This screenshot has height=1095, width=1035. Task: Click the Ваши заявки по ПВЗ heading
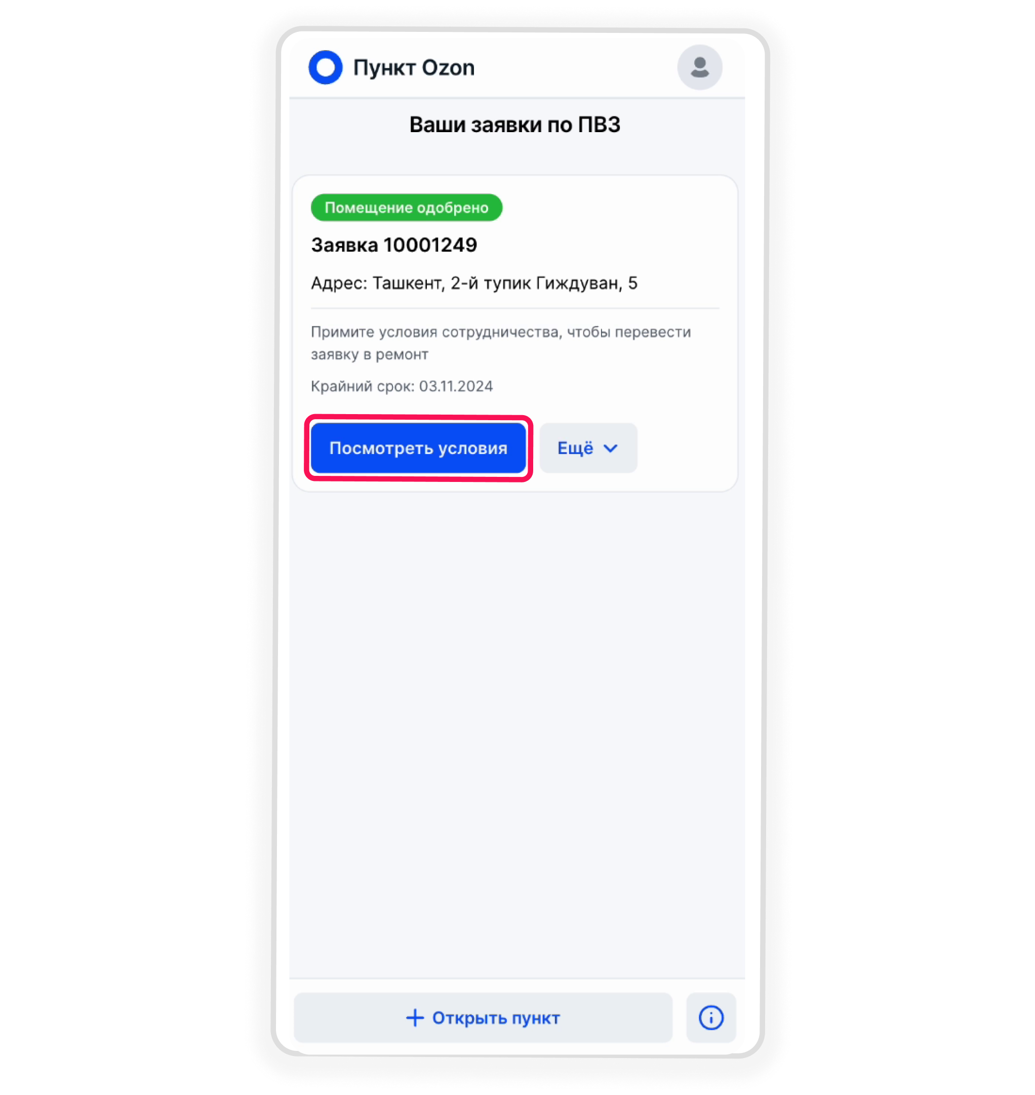pos(515,125)
